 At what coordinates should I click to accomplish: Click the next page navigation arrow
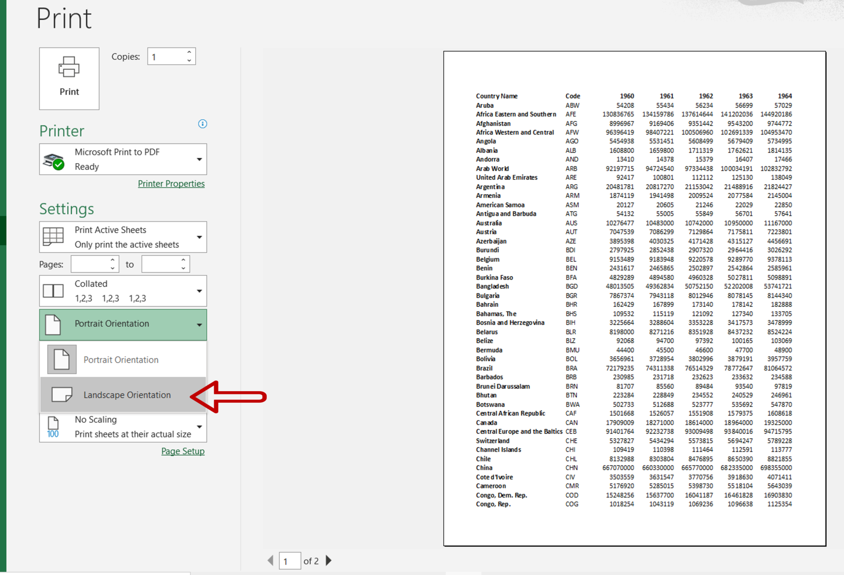[x=328, y=561]
